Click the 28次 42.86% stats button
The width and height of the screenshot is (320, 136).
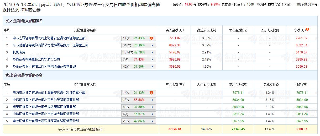click(x=138, y=121)
